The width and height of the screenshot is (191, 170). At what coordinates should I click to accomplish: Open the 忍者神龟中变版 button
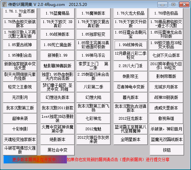(131, 87)
